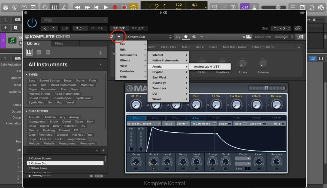Open the List Editors icon
This screenshot has height=188, width=327.
click(x=293, y=7)
